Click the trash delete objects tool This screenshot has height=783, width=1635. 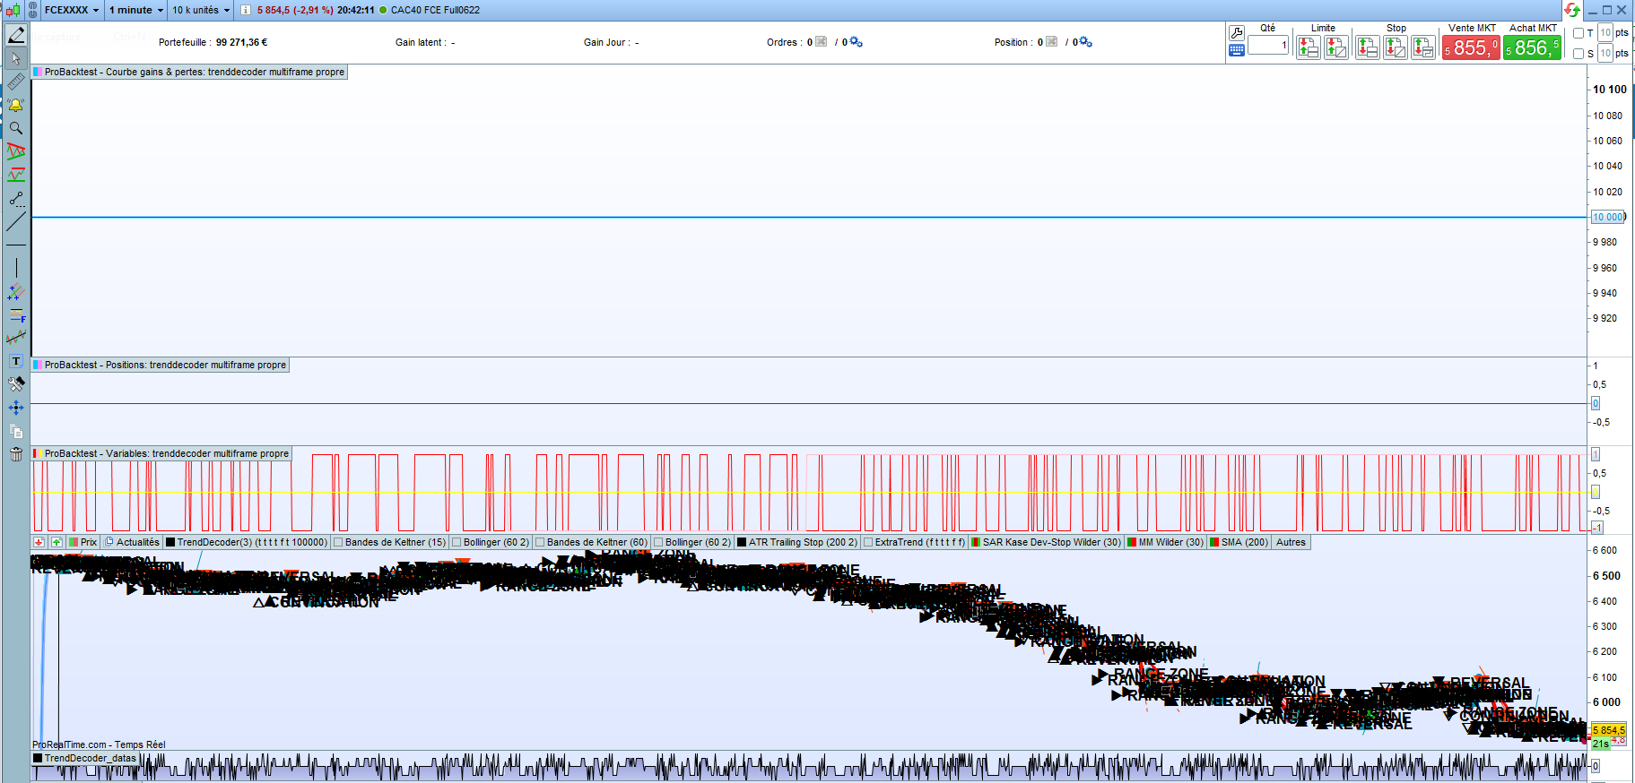[16, 454]
